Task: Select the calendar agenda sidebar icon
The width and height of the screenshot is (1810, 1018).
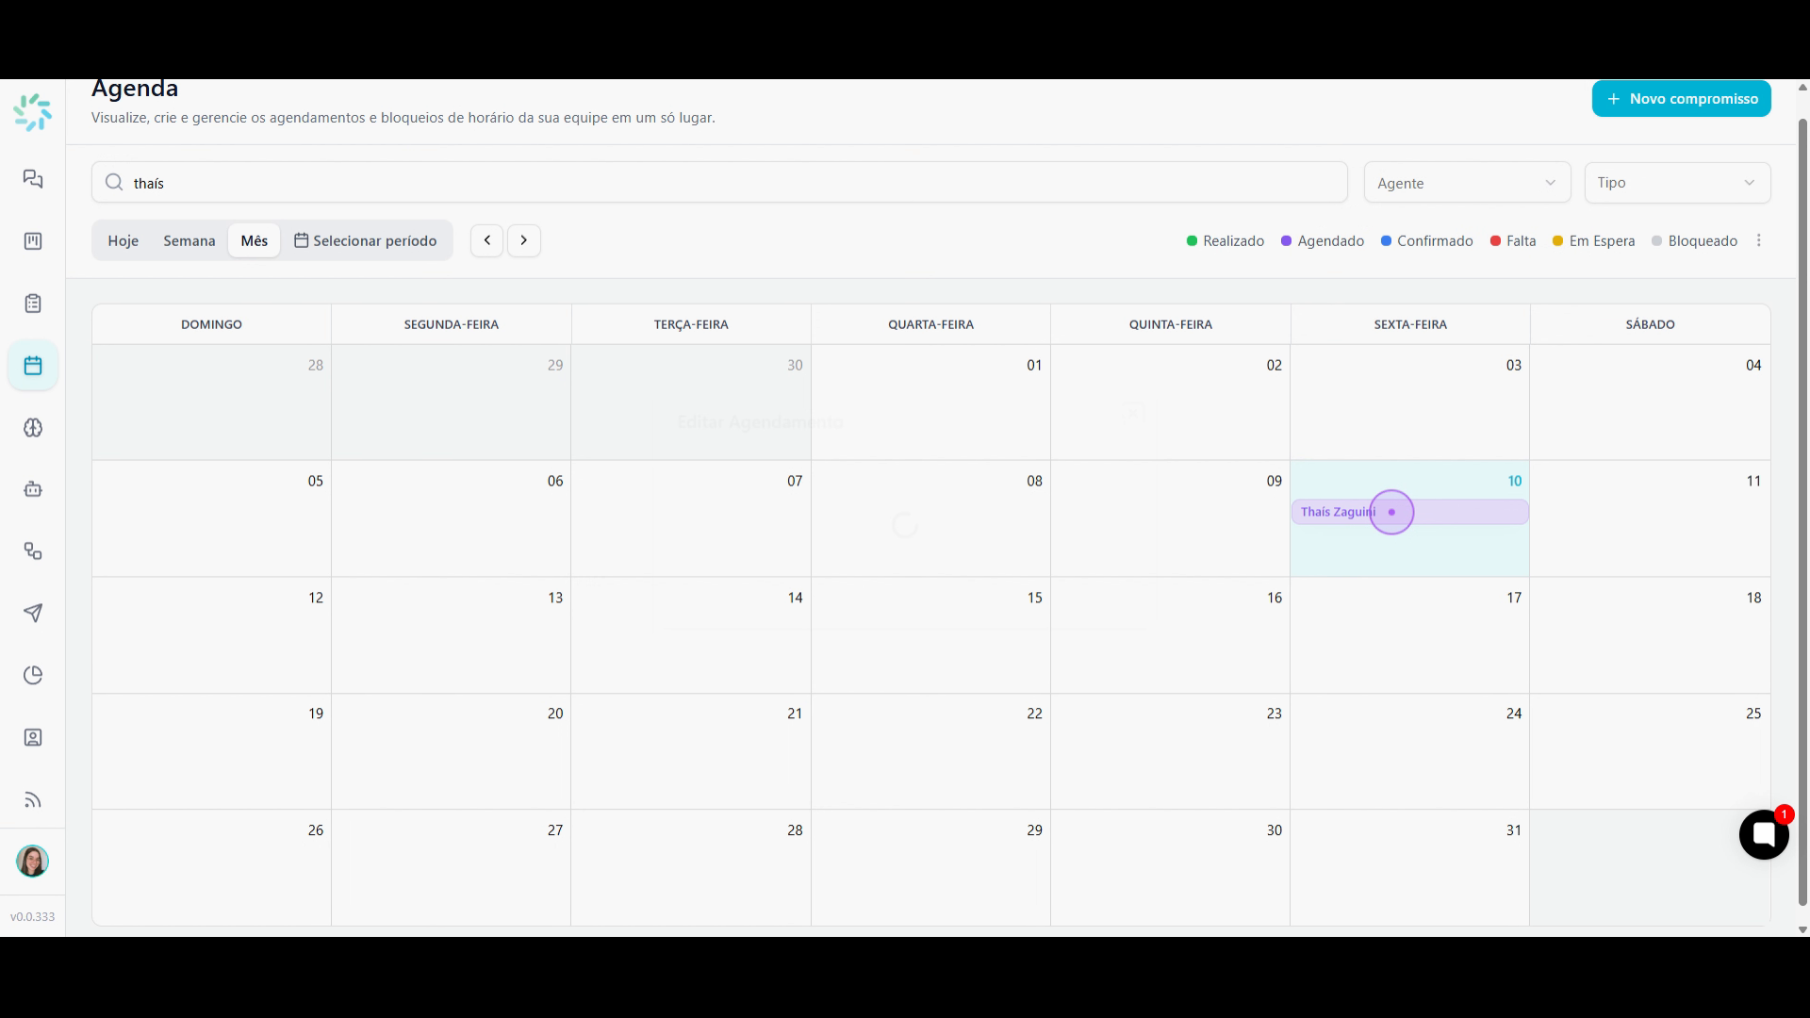Action: coord(33,366)
